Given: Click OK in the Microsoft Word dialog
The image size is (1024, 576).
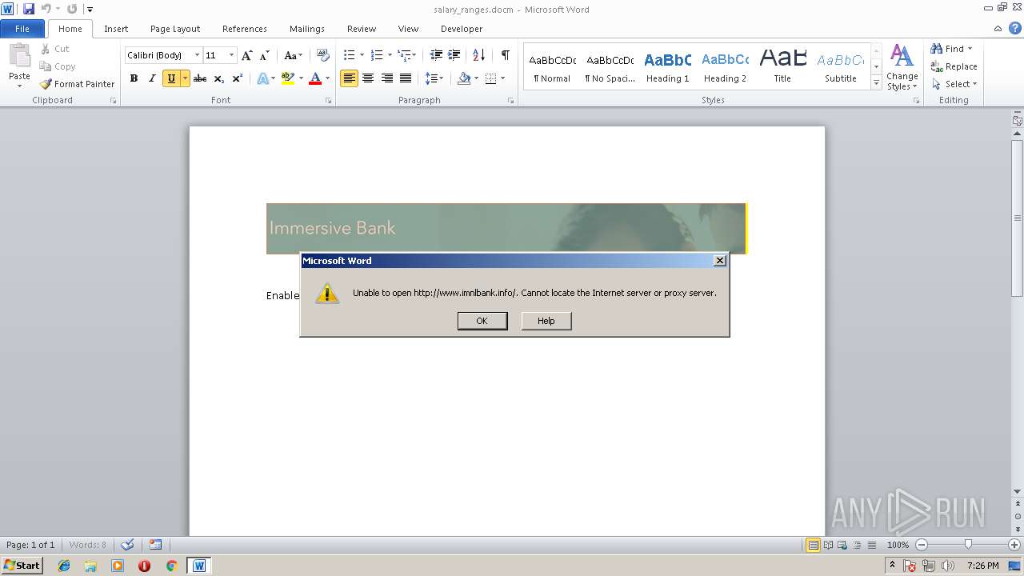Looking at the screenshot, I should pyautogui.click(x=482, y=321).
